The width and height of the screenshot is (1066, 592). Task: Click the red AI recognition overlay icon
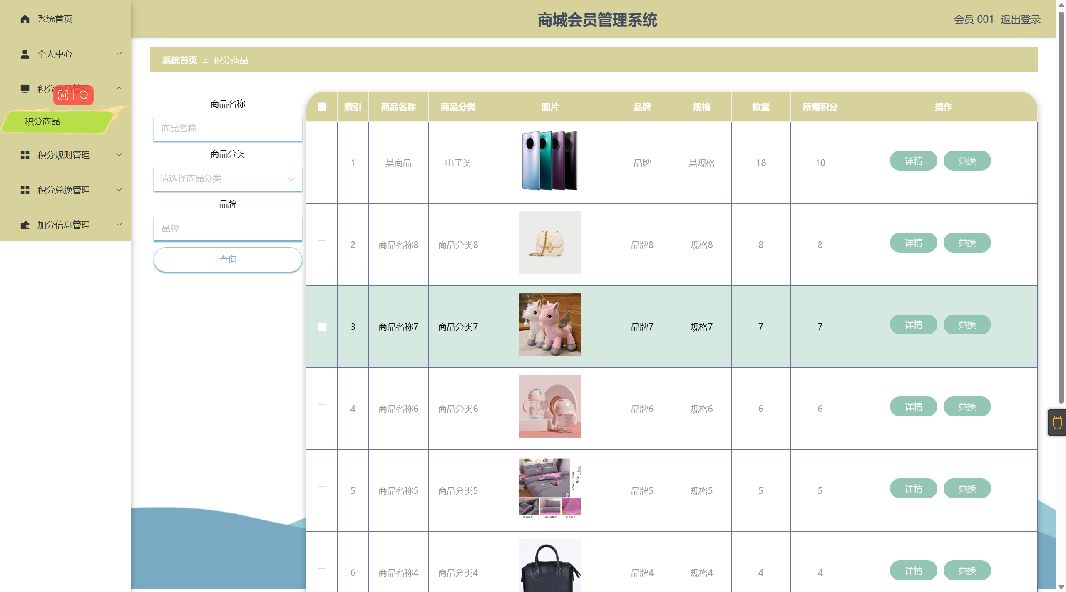point(63,95)
